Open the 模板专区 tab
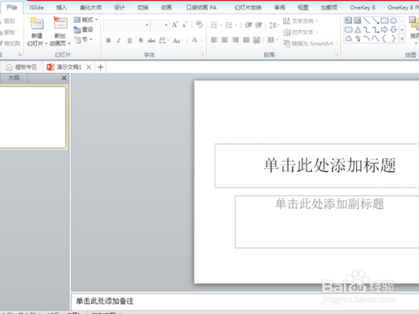Viewport: 419px width, 314px height. click(22, 67)
